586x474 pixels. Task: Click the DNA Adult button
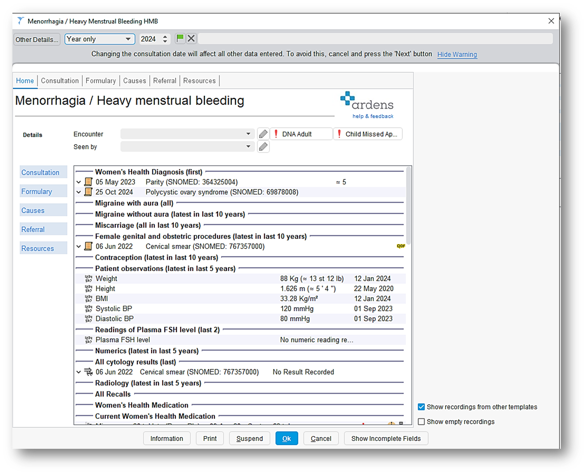pyautogui.click(x=302, y=134)
